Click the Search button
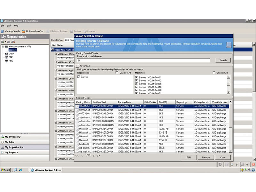Screen dimensions: 256x192 223,60
